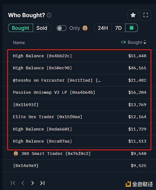Image resolution: width=156 pixels, height=190 pixels.
Task: Open Passive Uniswap V3 LP [0xa4b64b]
Action: (54, 92)
